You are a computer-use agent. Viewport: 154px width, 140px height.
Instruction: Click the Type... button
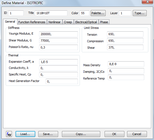pyautogui.click(x=140, y=13)
